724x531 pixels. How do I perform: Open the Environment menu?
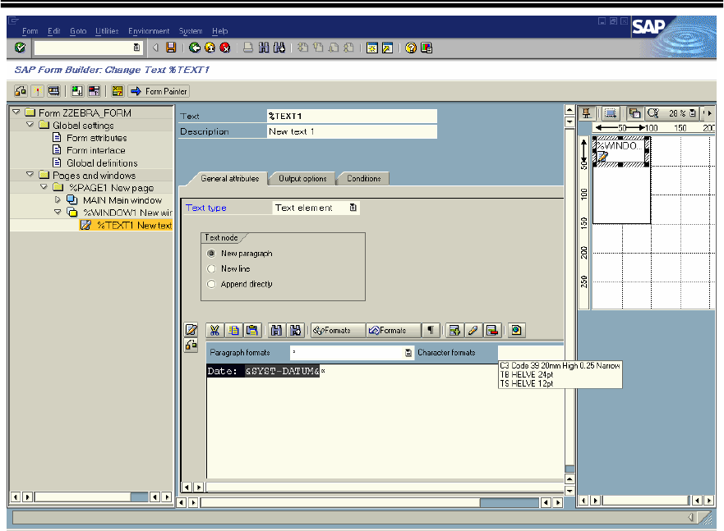coord(149,31)
